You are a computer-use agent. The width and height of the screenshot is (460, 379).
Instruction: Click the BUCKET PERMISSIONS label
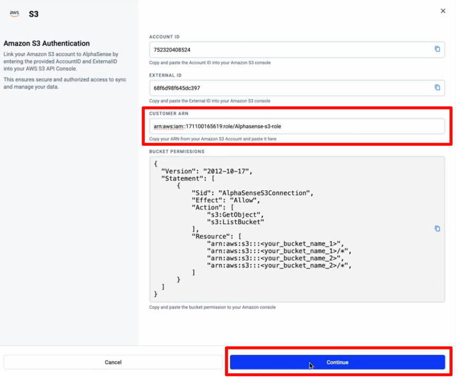click(x=177, y=152)
